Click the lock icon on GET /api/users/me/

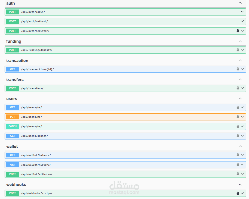(238, 107)
